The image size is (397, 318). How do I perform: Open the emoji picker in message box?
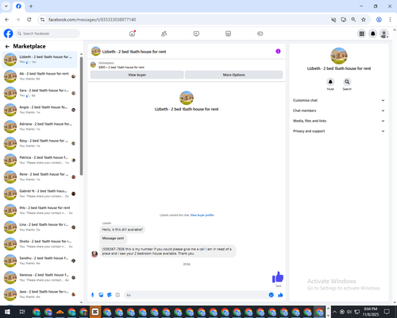(x=271, y=295)
